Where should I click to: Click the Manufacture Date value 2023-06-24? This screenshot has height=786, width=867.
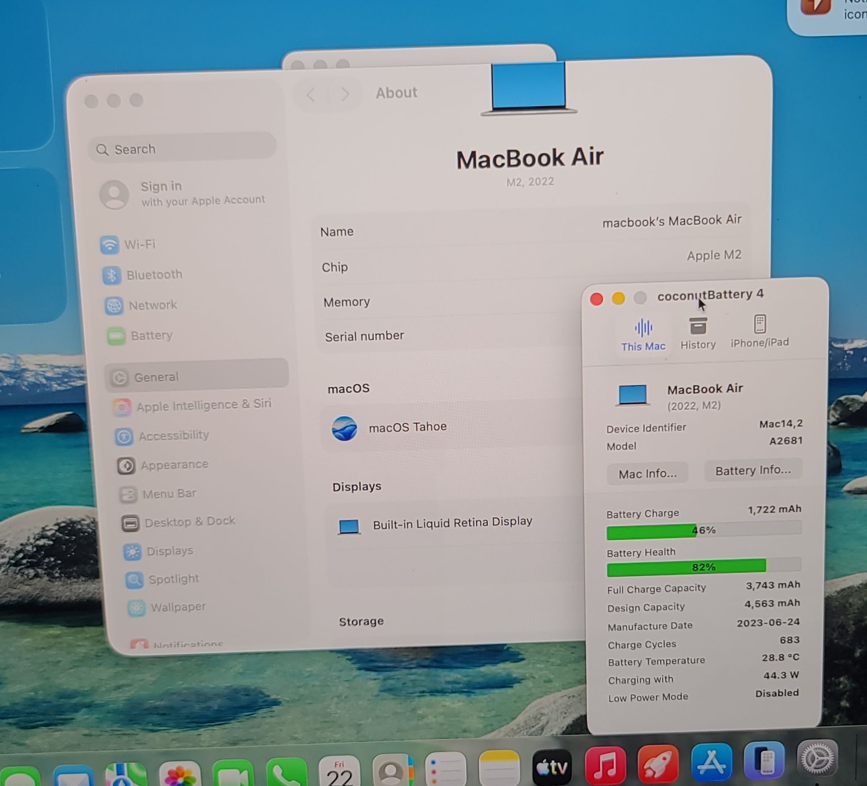(768, 622)
